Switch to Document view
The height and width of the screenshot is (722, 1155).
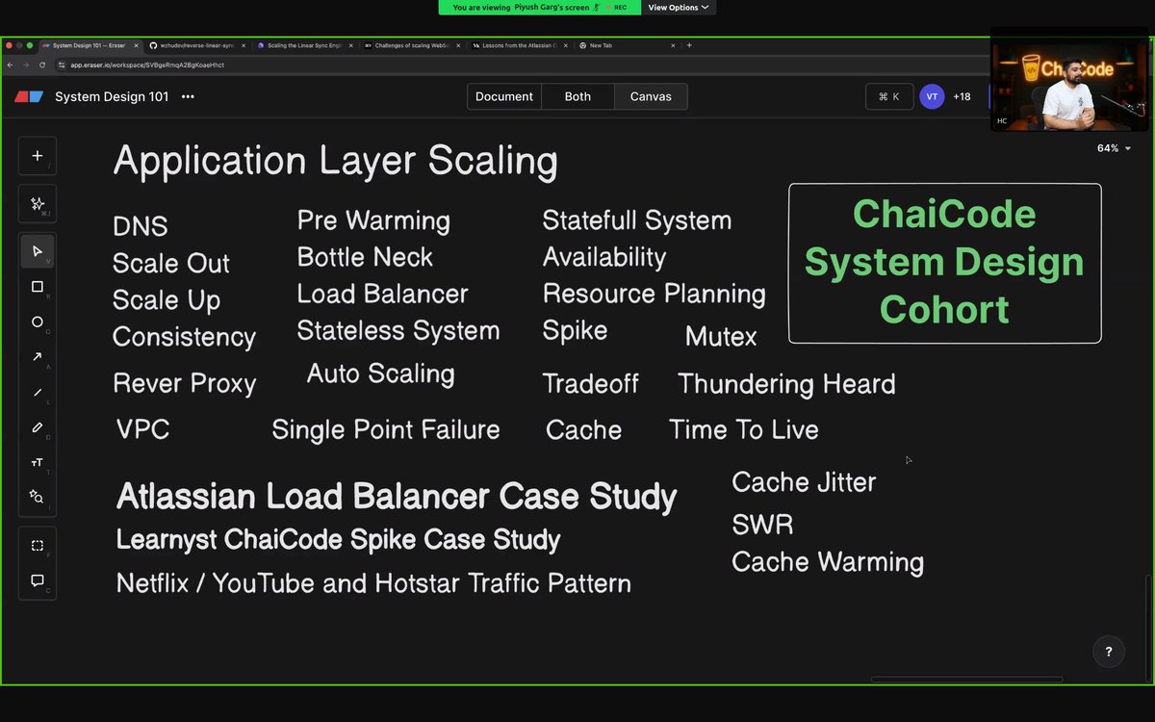coord(504,96)
